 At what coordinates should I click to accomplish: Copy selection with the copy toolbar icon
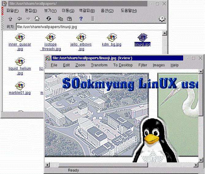click(60, 19)
